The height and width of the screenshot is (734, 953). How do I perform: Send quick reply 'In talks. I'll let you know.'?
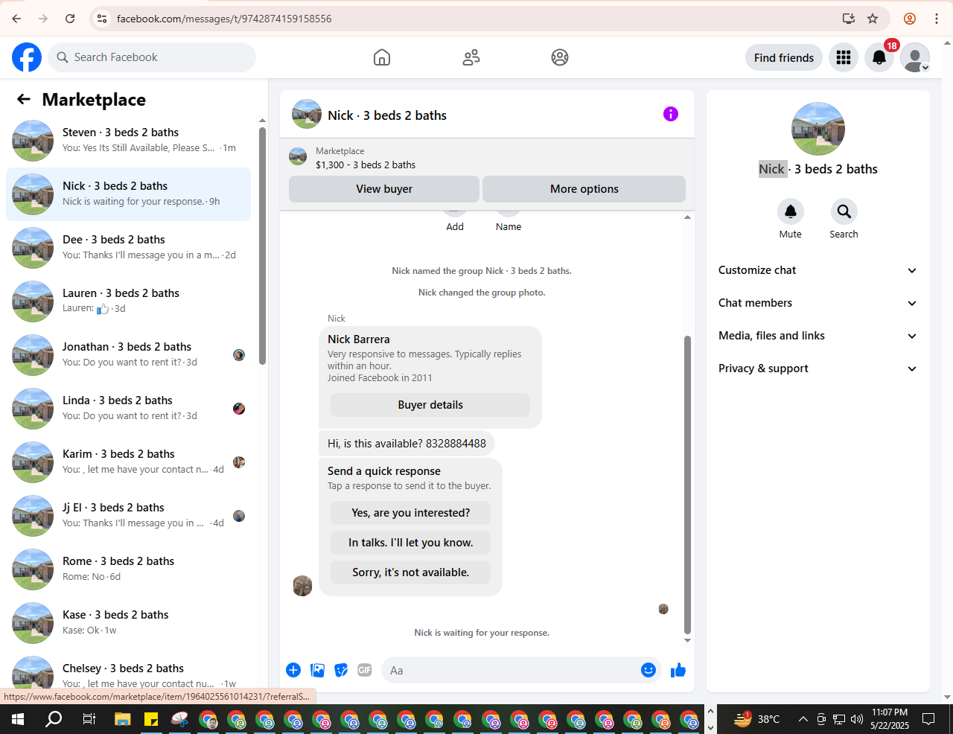point(411,543)
